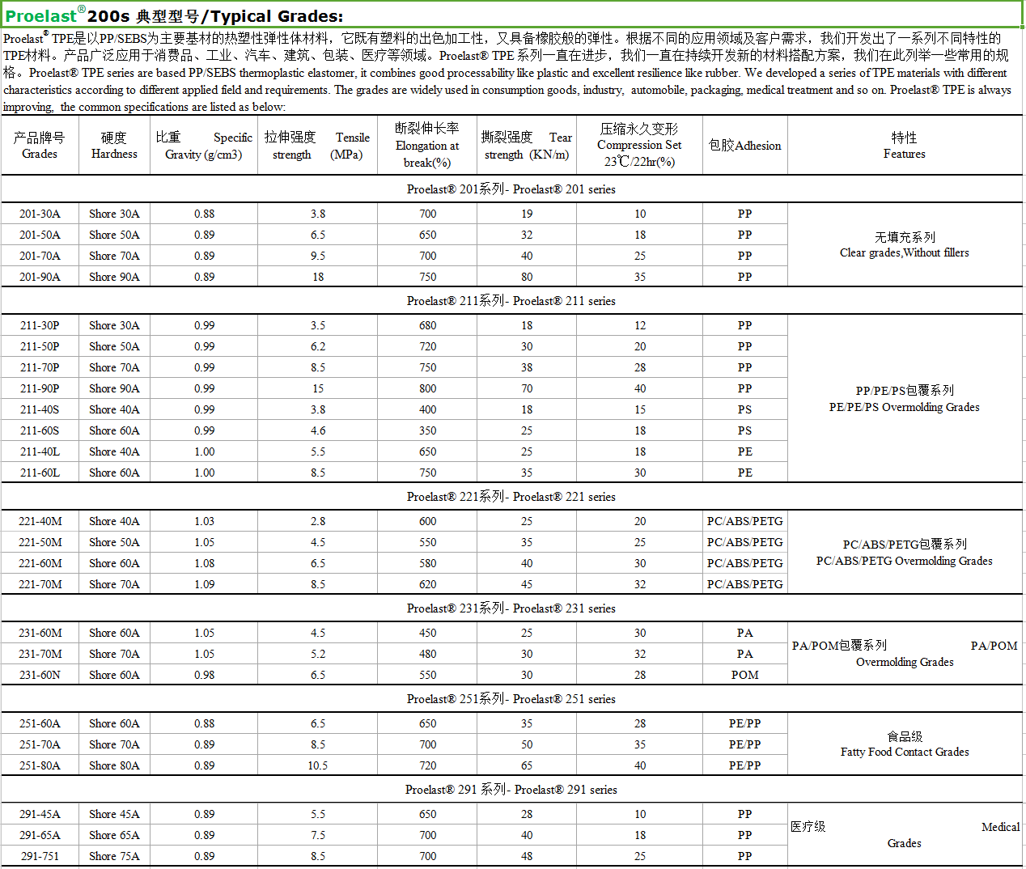1026x869 pixels.
Task: Click tensile strength value '9.5'
Action: (317, 256)
